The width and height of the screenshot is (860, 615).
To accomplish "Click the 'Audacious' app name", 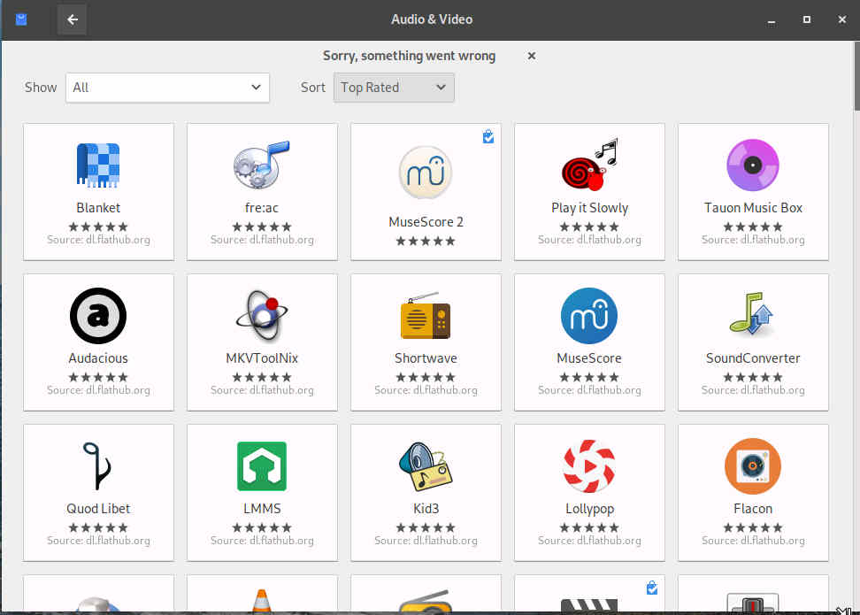I will pyautogui.click(x=98, y=358).
